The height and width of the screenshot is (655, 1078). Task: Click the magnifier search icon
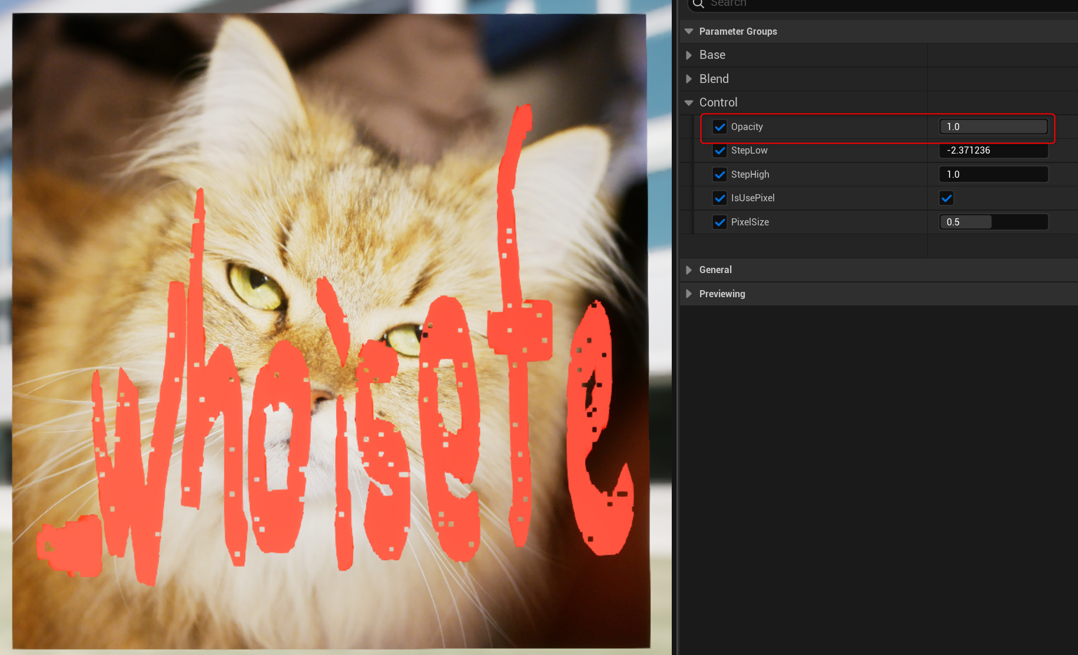point(698,4)
